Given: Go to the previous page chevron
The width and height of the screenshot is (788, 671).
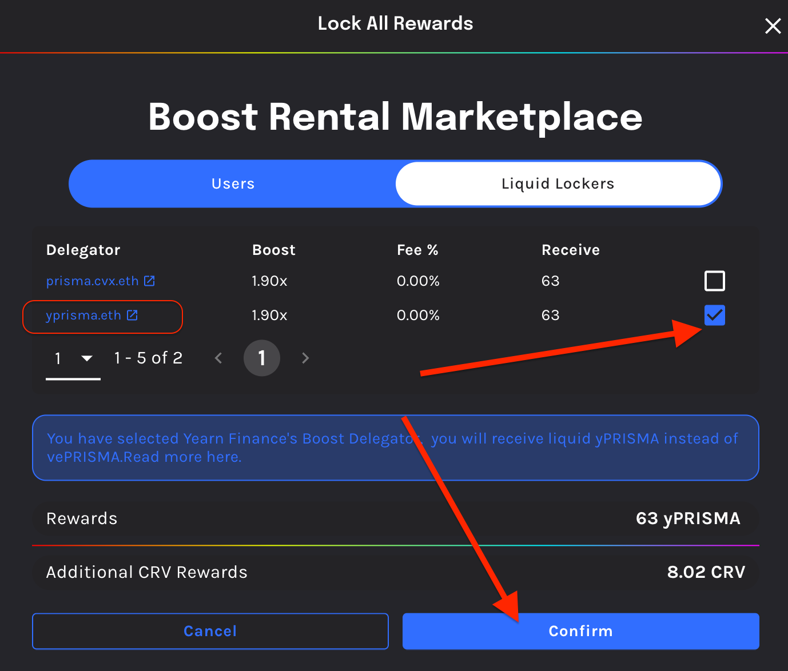Looking at the screenshot, I should click(218, 358).
